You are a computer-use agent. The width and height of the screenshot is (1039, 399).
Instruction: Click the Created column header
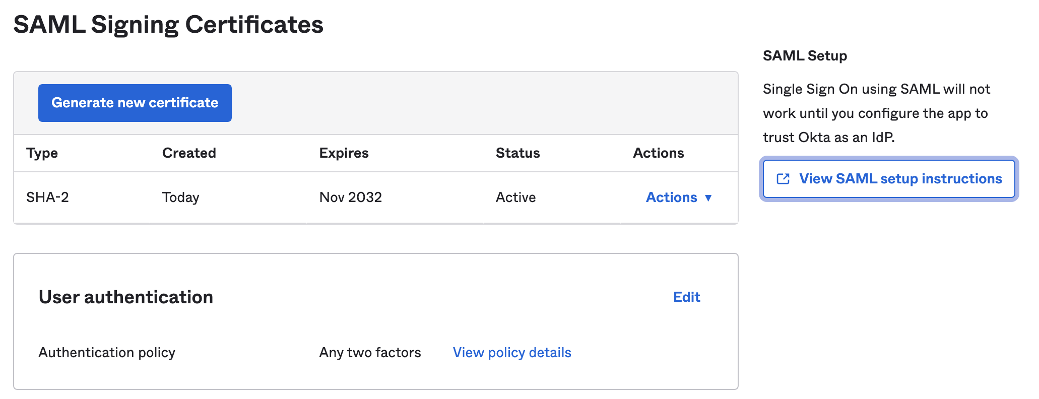(189, 153)
